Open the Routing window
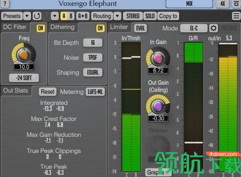The width and height of the screenshot is (241, 177). tap(102, 16)
